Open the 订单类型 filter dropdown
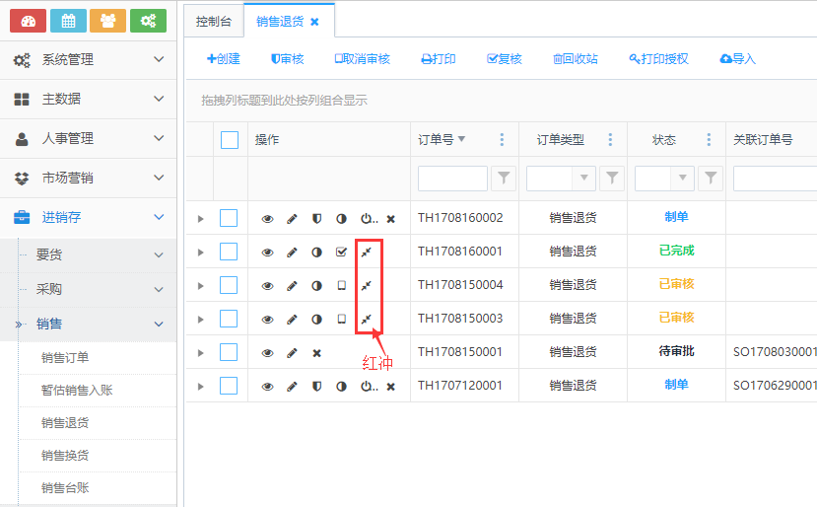The image size is (817, 507). 583,179
